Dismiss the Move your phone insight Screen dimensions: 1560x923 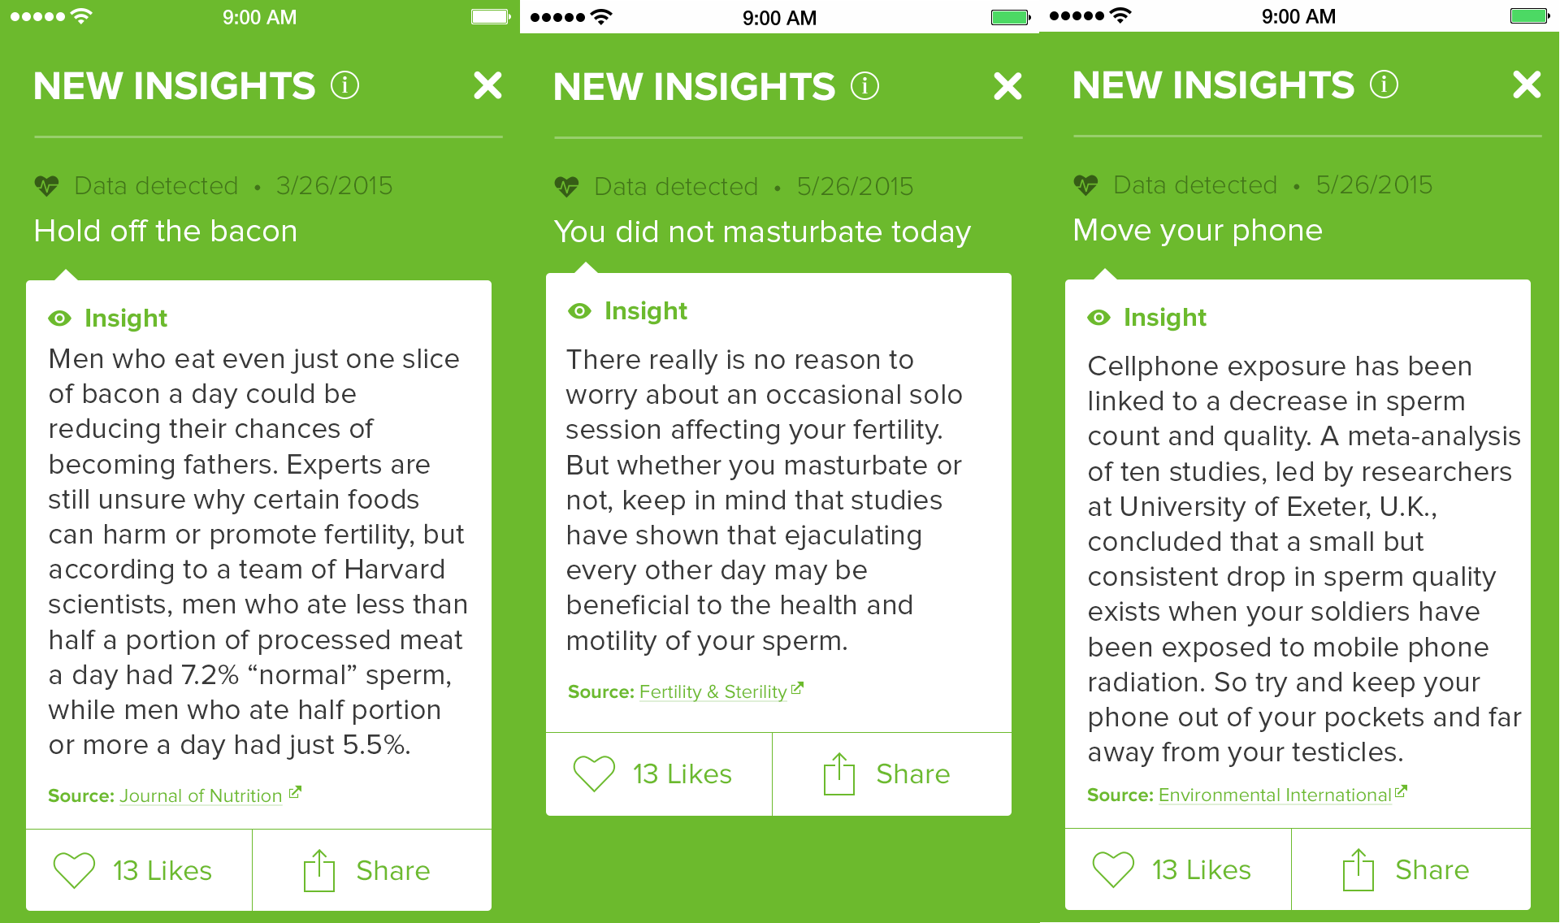(x=1527, y=84)
